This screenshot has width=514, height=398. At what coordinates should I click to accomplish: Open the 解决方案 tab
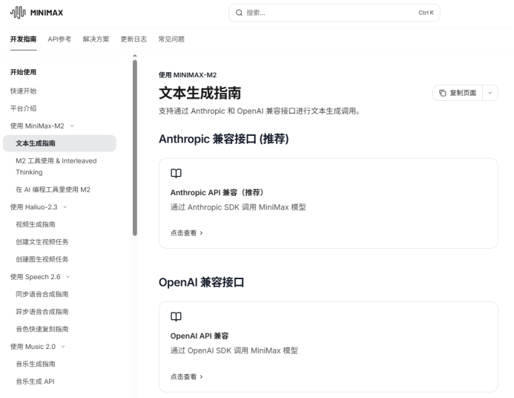point(96,39)
